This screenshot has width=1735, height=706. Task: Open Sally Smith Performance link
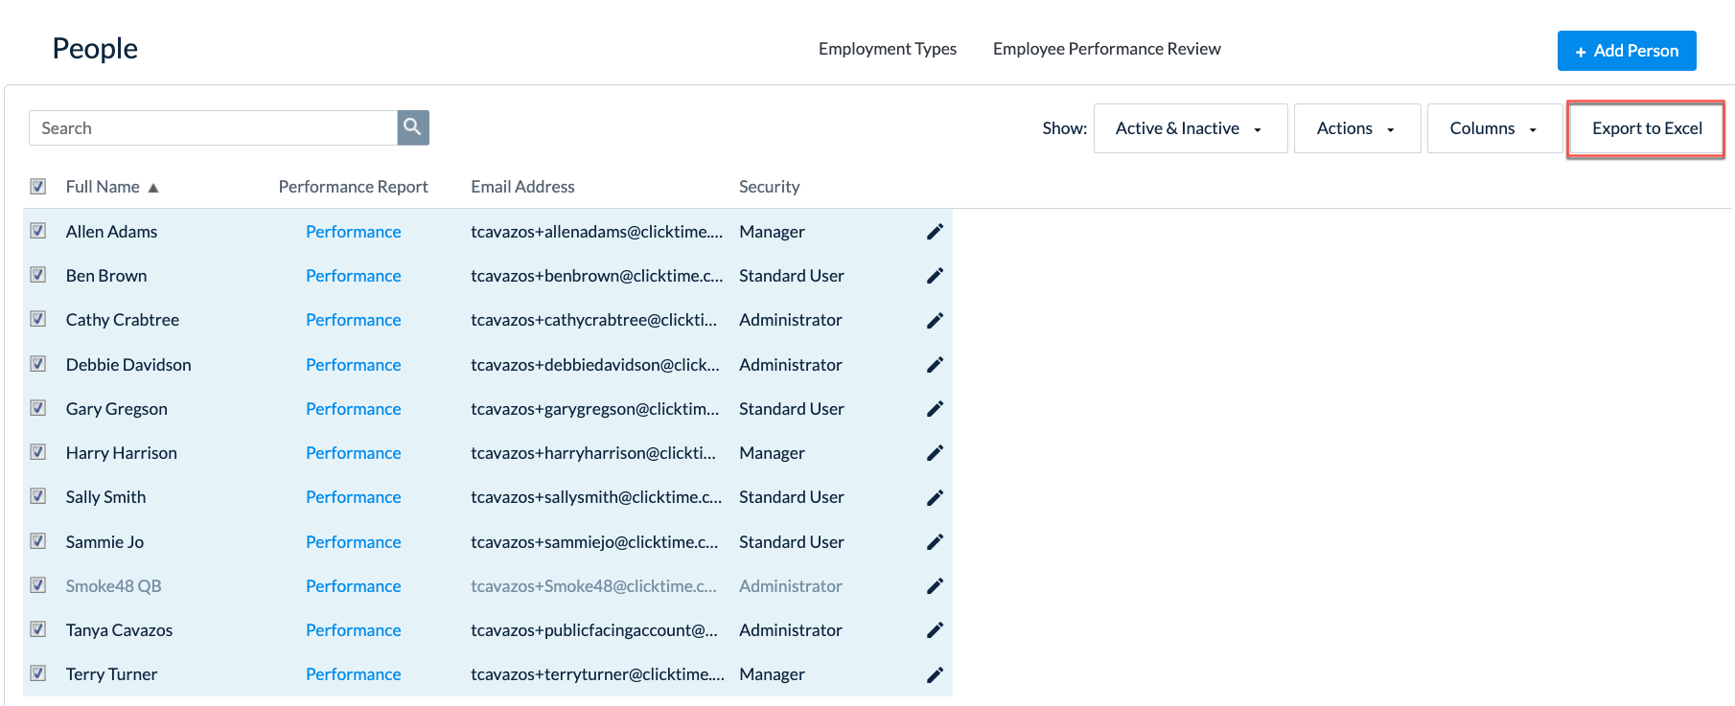(x=354, y=497)
